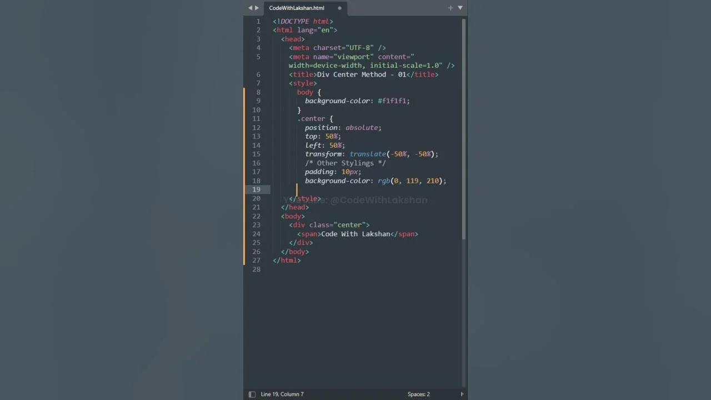Click the html lang="en" opening tag
The height and width of the screenshot is (400, 711).
[x=305, y=30]
